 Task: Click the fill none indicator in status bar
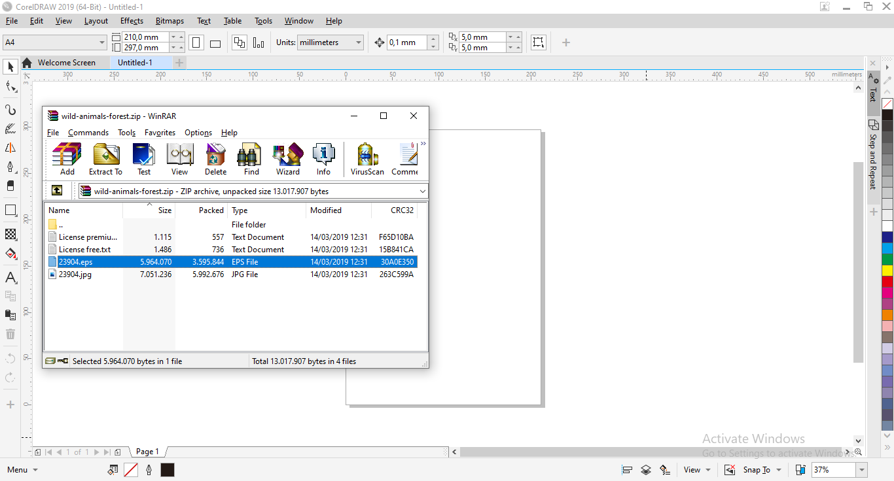tap(131, 470)
